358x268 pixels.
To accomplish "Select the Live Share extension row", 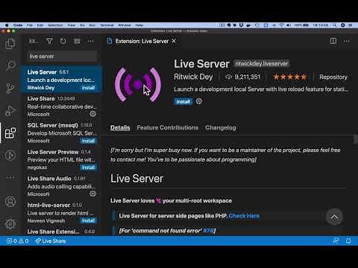I will [61, 106].
